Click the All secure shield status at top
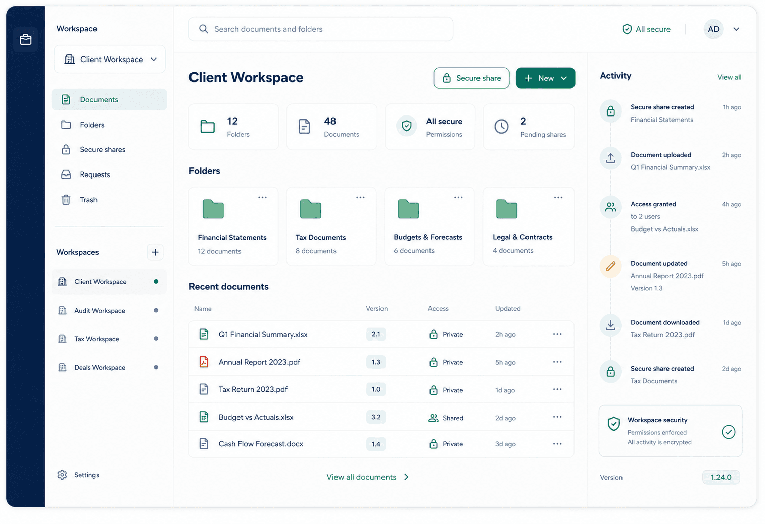Viewport: 765px width, 524px height. [x=646, y=29]
